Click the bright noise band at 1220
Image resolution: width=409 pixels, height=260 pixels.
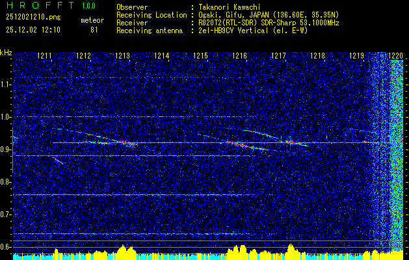[397, 157]
